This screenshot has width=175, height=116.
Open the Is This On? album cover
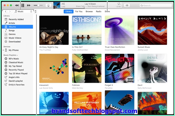tap(87, 30)
